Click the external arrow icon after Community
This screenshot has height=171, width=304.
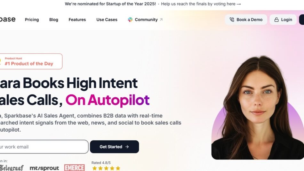161,20
